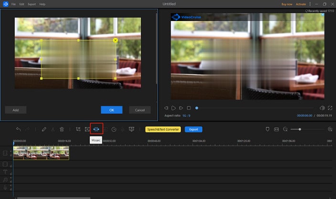Click the Activate link
336x199 pixels.
tap(301, 4)
